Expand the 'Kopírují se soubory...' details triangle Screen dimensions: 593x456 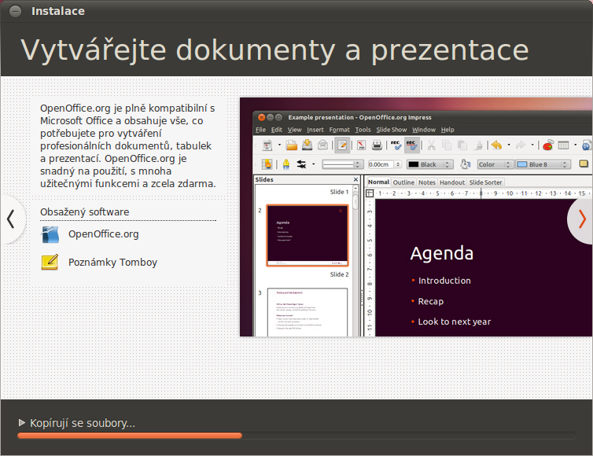(x=22, y=422)
